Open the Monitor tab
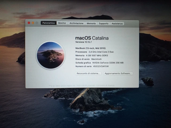Image resolution: width=171 pixels, height=128 pixels. pos(62,23)
